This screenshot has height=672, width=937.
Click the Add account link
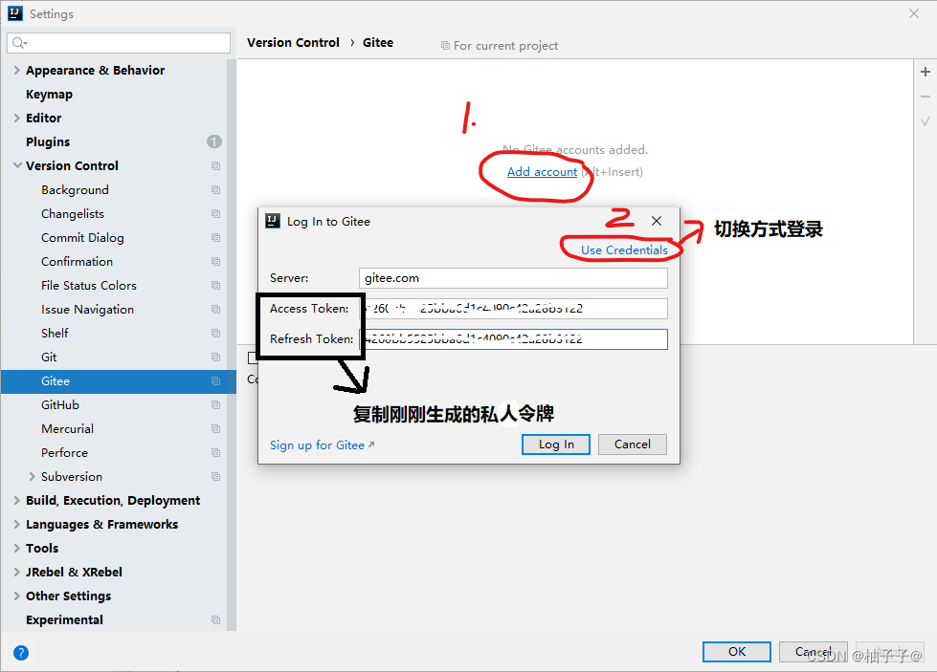542,172
